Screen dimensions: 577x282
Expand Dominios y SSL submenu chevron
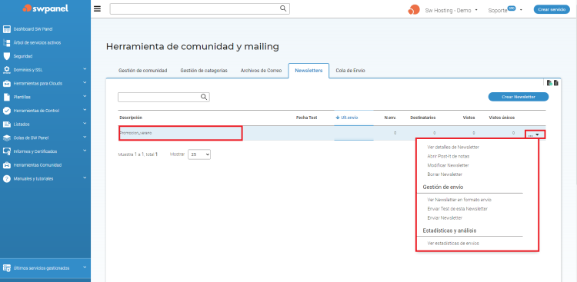coord(85,68)
